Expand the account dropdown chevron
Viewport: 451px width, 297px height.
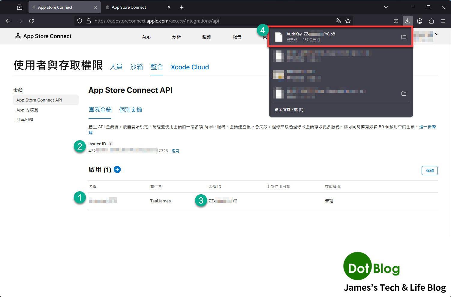click(437, 34)
